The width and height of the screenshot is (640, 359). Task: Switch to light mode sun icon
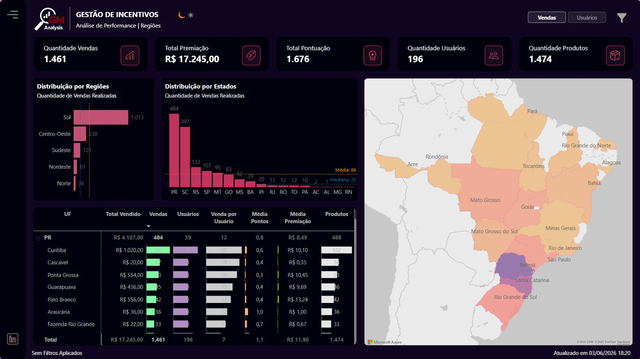191,15
